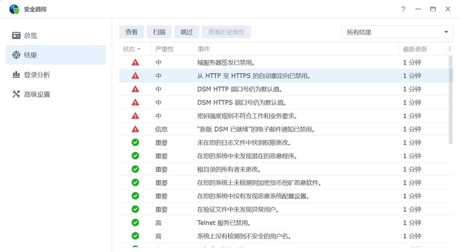
Task: Sort by 事件 column header
Action: [296, 49]
